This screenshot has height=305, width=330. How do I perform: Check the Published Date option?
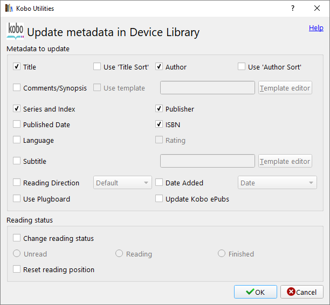(17, 124)
